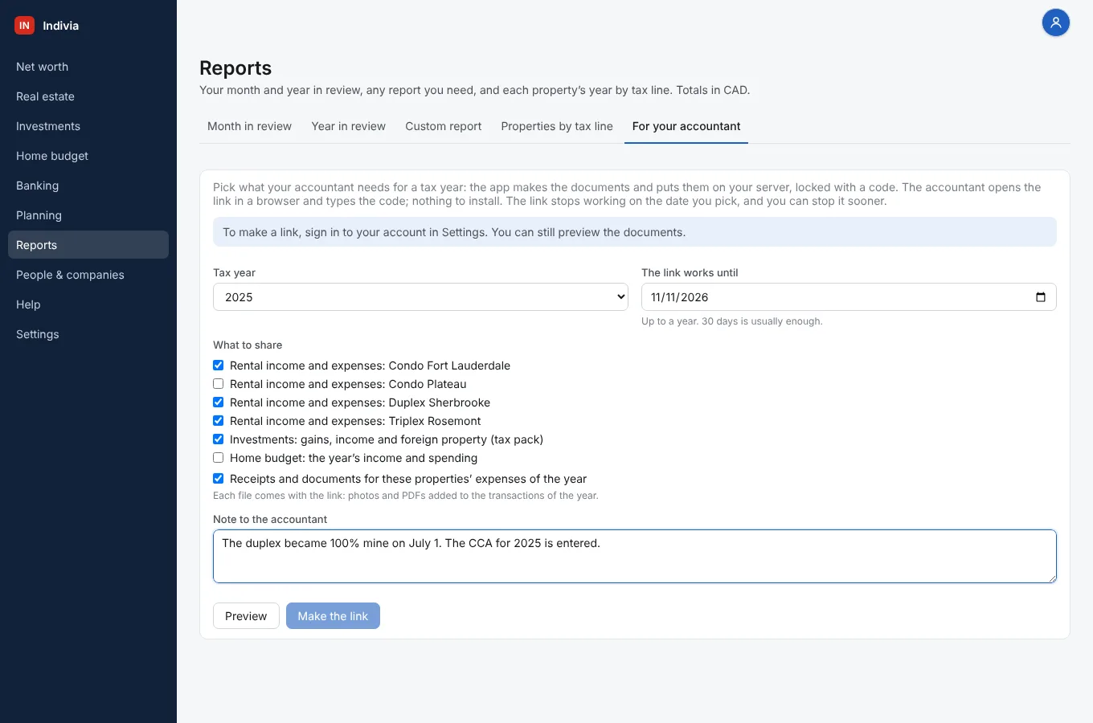1093x723 pixels.
Task: Select Reports in sidebar
Action: pos(88,245)
